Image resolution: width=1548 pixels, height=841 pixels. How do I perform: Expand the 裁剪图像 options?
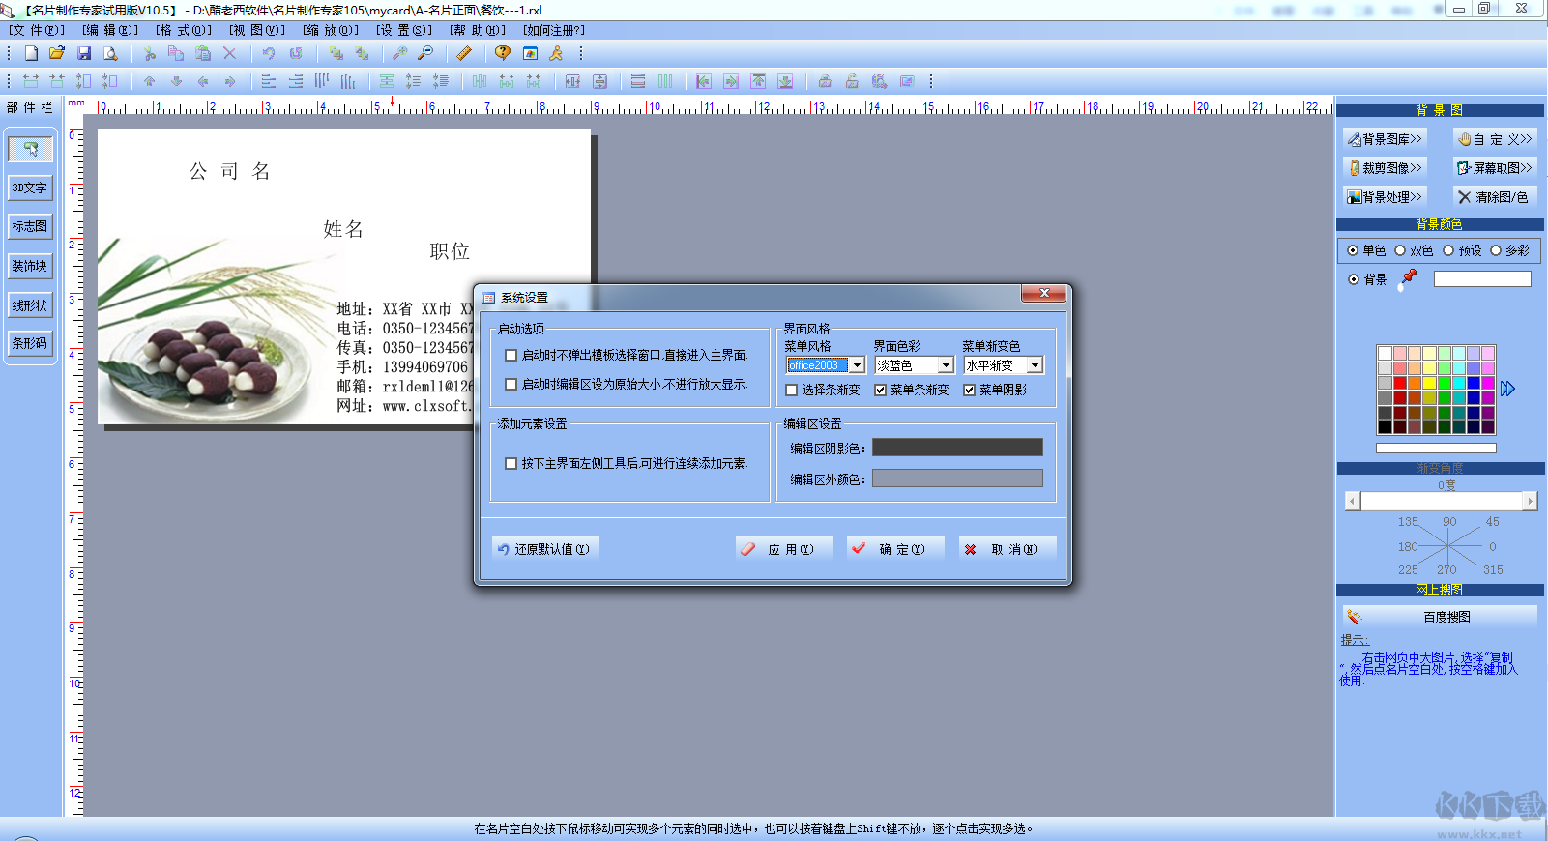pos(1385,168)
